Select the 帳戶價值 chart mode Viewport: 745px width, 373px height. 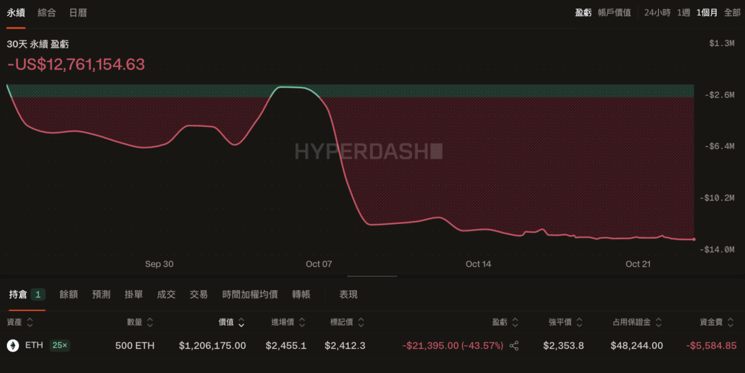[x=615, y=12]
